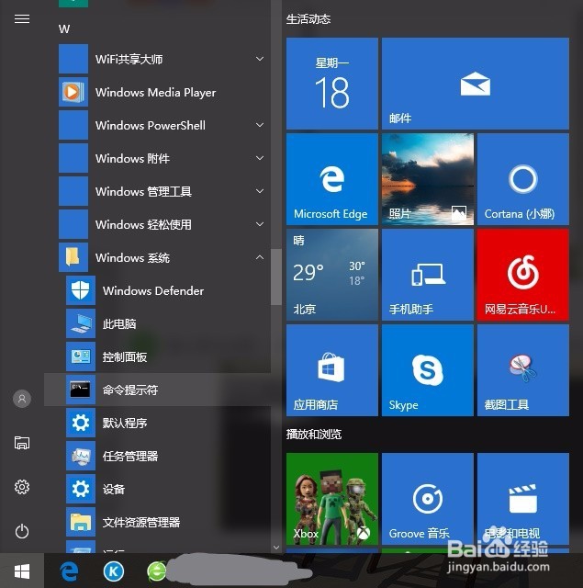Click the Windows Defender shield icon

(x=81, y=290)
